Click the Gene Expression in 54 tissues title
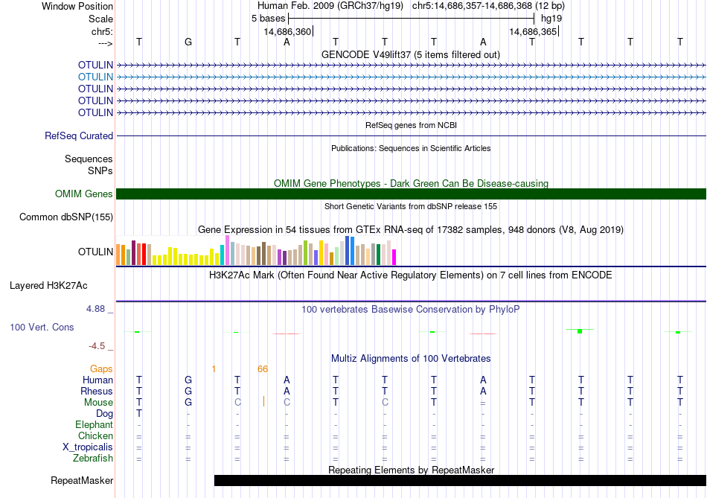The height and width of the screenshot is (498, 707). point(411,229)
